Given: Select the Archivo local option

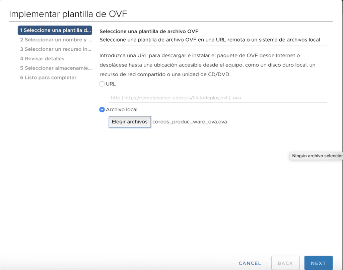Looking at the screenshot, I should (x=102, y=109).
